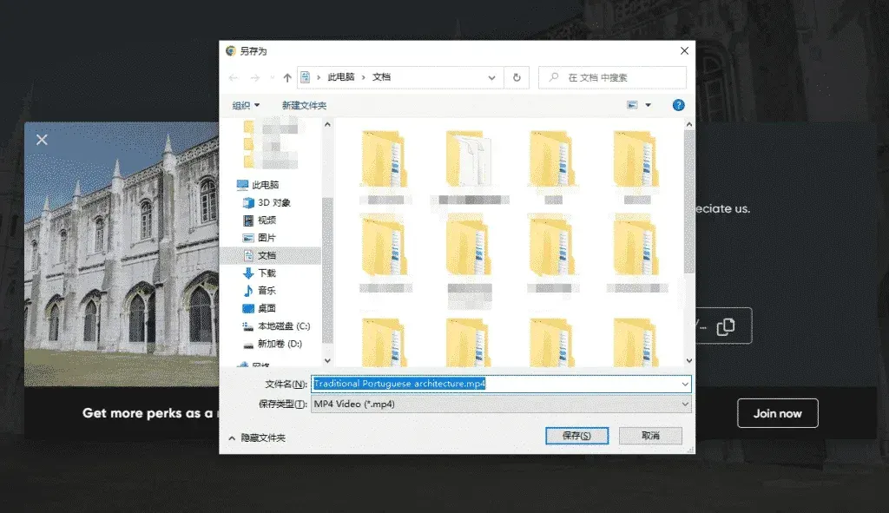Click the 在 文档 中搜索 search box

[x=612, y=77]
